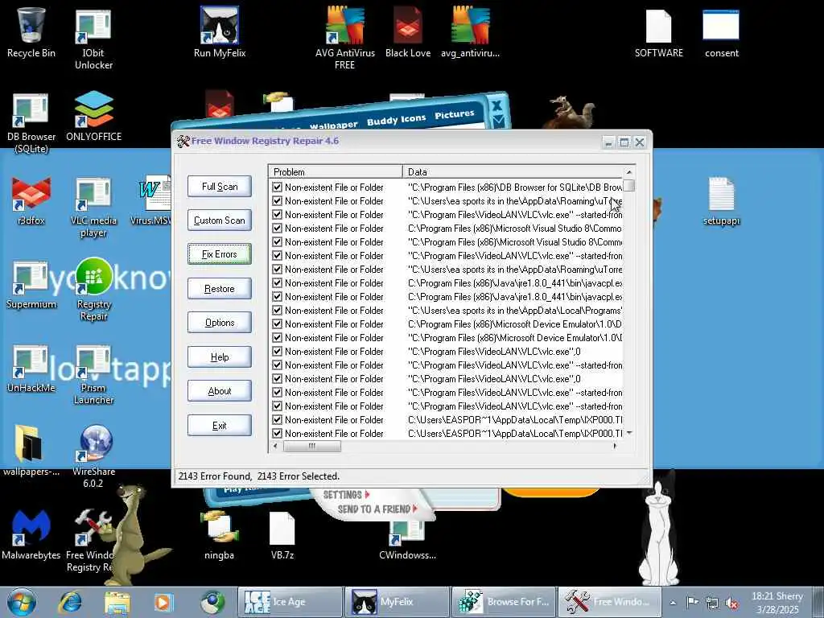Open the Recycle Bin desktop icon
824x618 pixels.
[31, 32]
